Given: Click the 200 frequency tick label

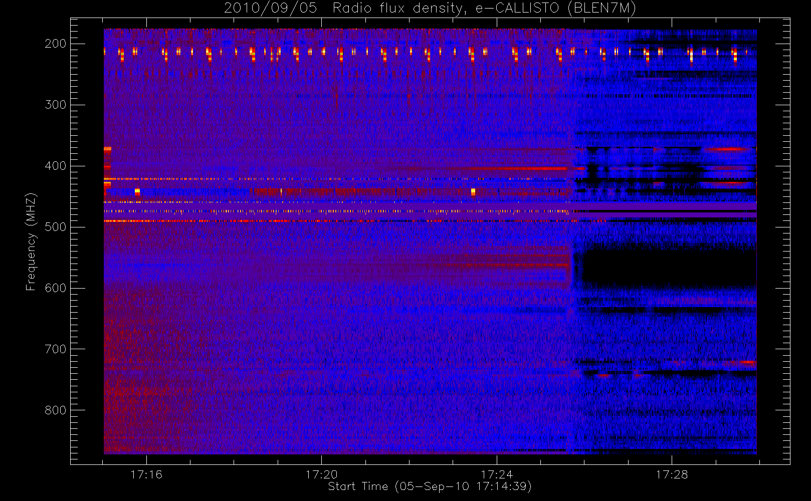Looking at the screenshot, I should (56, 44).
